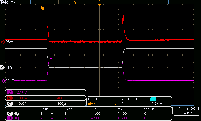Select the R1 High measurement row
The height and width of the screenshot is (121, 201).
click(88, 114)
